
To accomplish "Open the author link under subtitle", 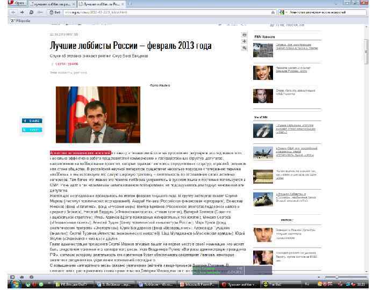I will (67, 63).
